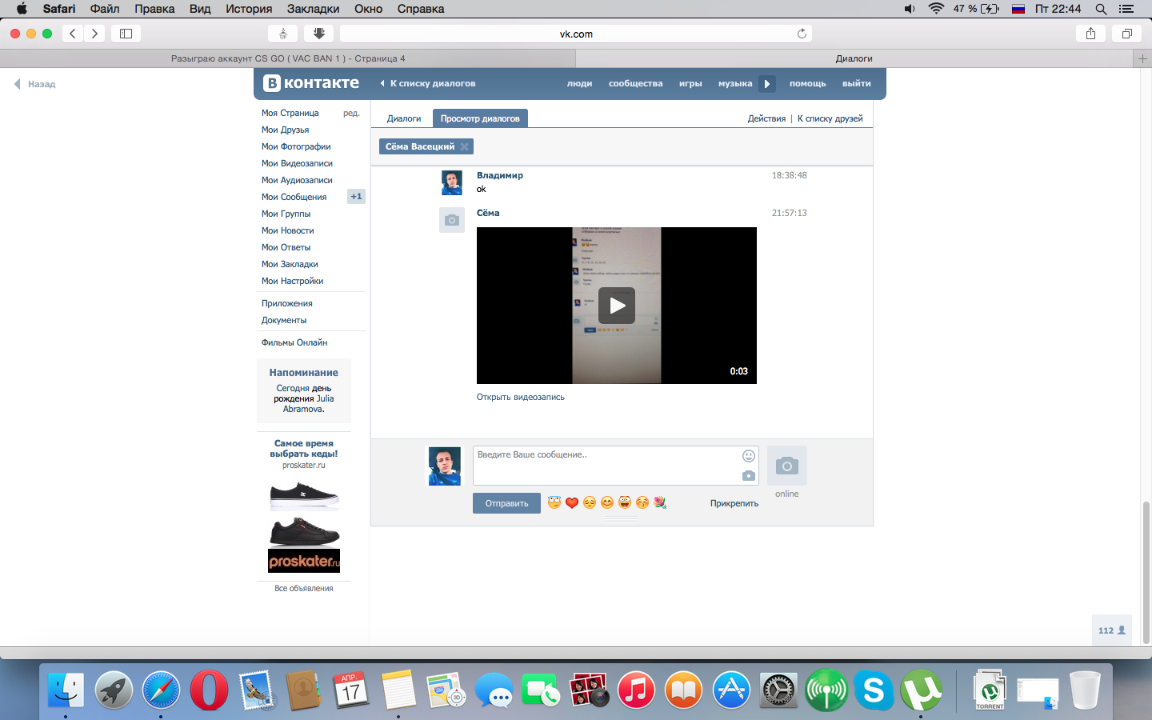Open Мои Сообщения in sidebar
Image resolution: width=1152 pixels, height=720 pixels.
pyautogui.click(x=294, y=197)
